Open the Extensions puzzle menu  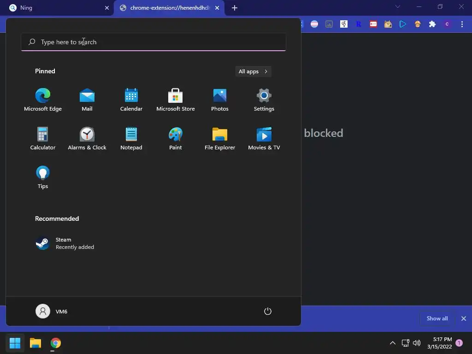[432, 24]
